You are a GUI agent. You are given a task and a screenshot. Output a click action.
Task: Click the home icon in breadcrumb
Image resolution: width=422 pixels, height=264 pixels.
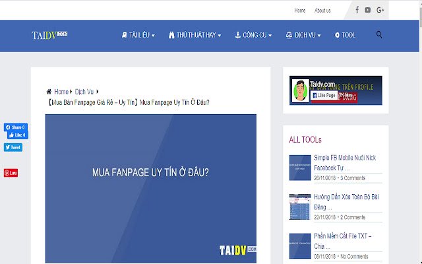(49, 92)
